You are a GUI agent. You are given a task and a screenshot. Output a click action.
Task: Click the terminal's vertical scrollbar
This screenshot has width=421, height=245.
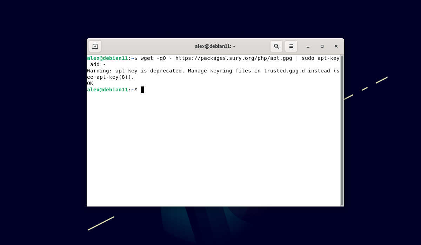click(342, 130)
